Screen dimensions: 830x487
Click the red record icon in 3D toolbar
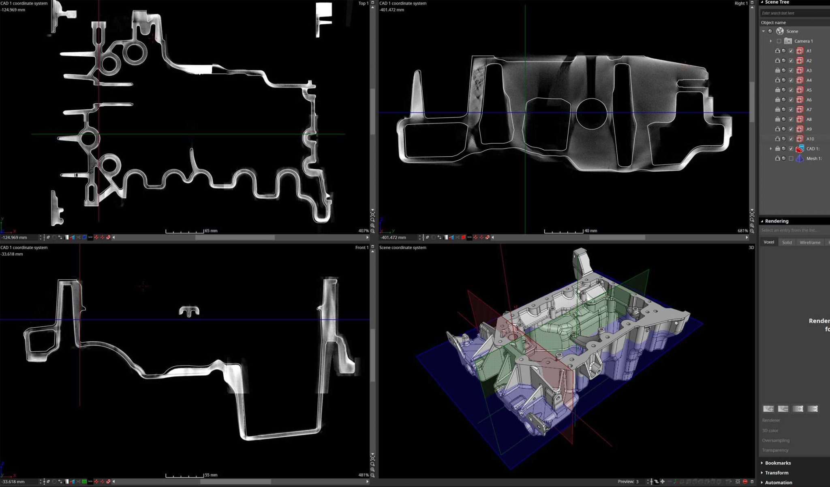coord(745,482)
